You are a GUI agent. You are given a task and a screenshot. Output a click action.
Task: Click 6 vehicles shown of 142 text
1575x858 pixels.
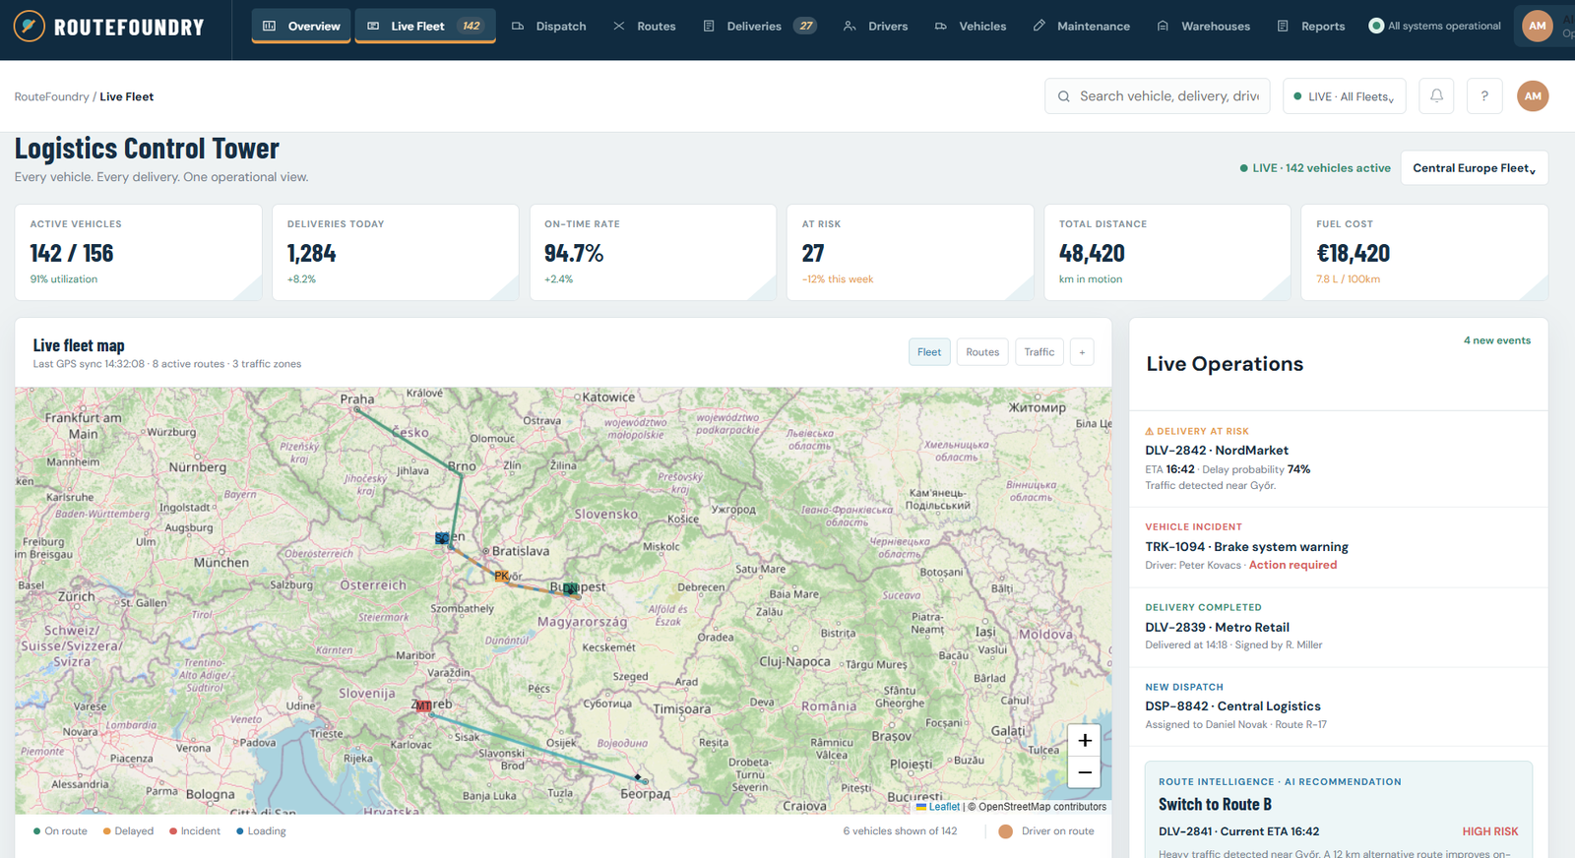pos(900,831)
